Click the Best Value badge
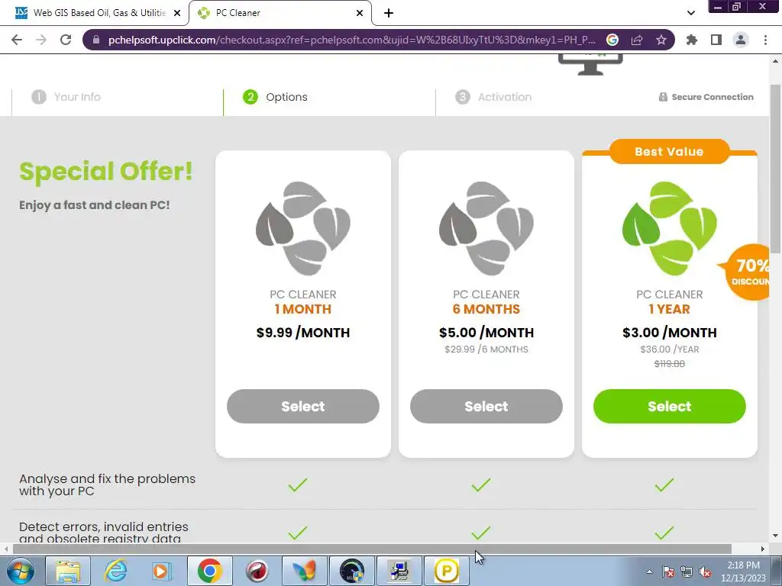Viewport: 782px width, 586px height. 669,152
